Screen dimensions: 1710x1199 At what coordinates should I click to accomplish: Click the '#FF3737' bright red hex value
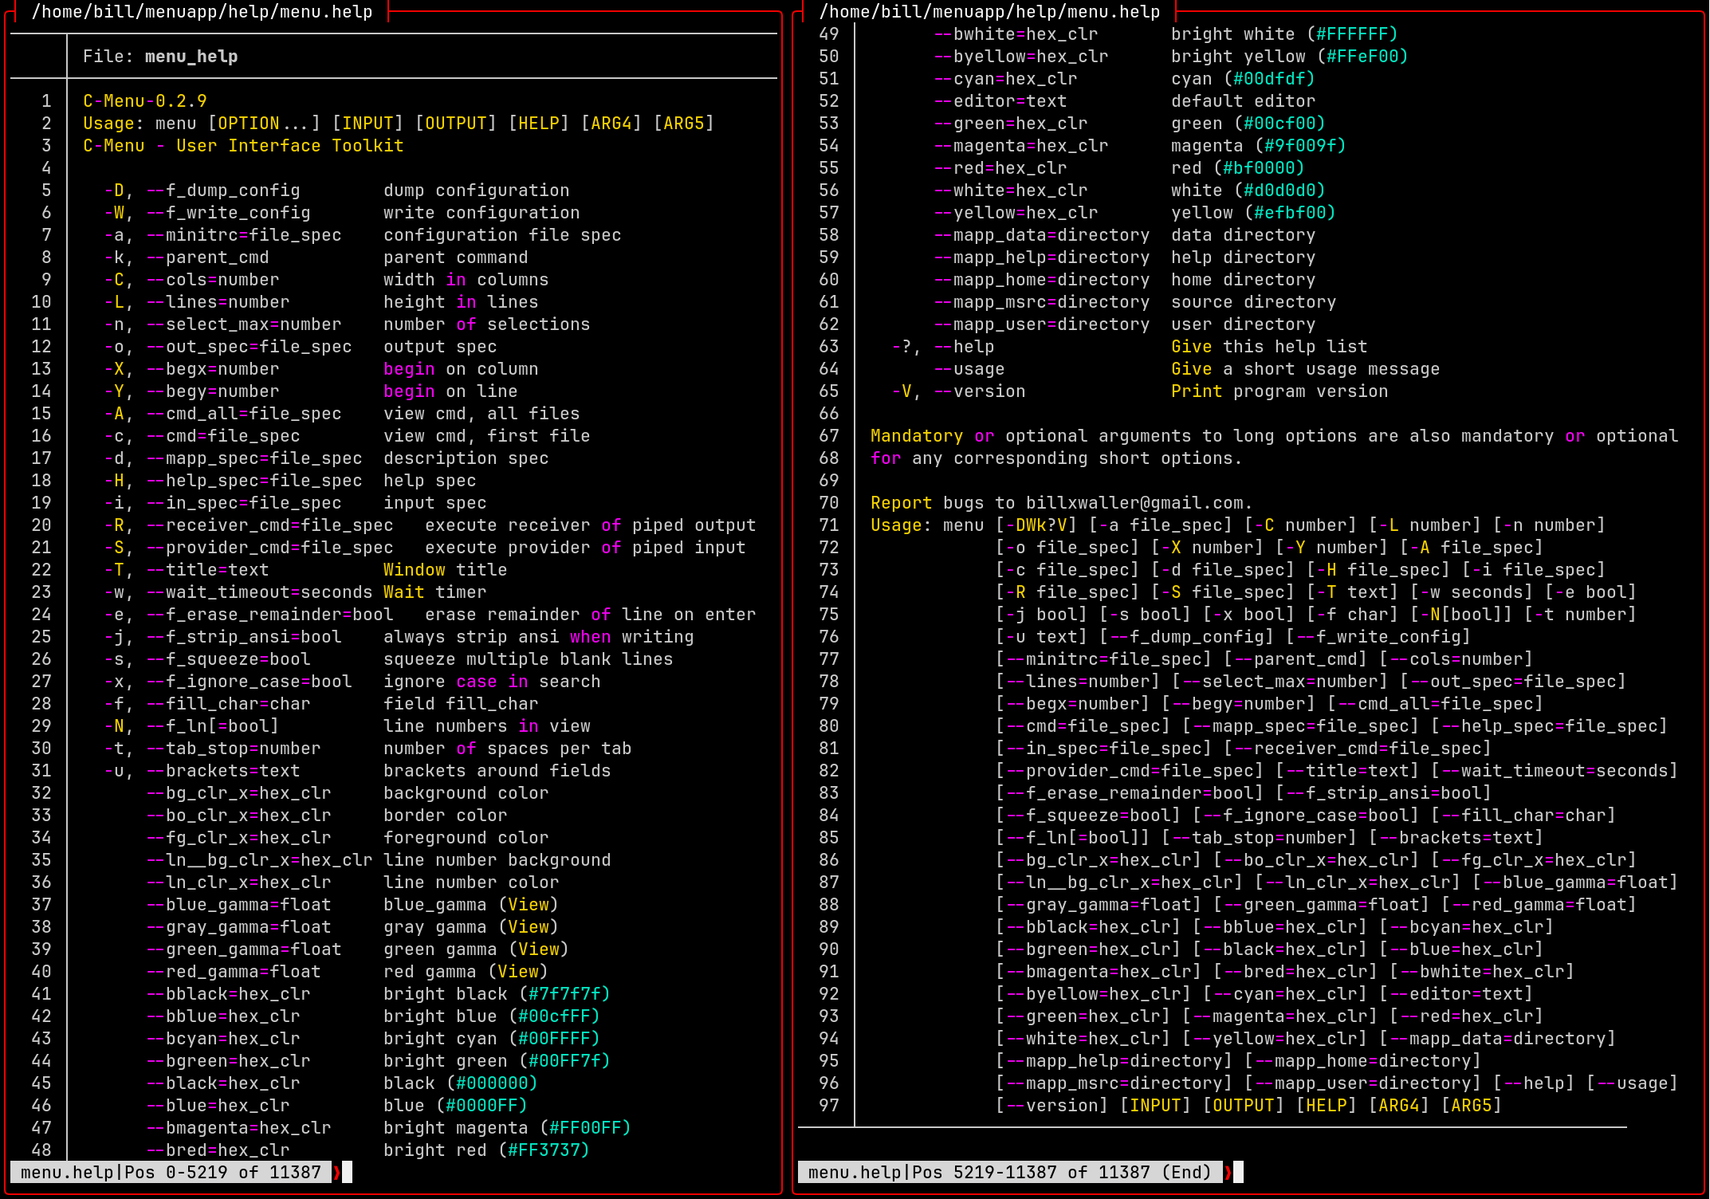tap(544, 1150)
